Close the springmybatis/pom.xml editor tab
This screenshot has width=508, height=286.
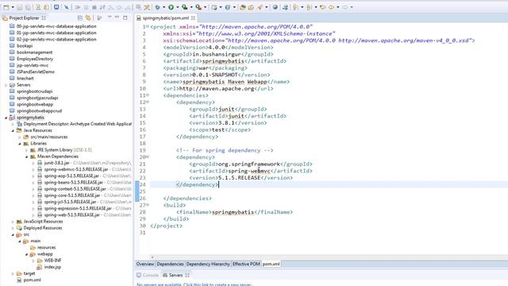[193, 17]
